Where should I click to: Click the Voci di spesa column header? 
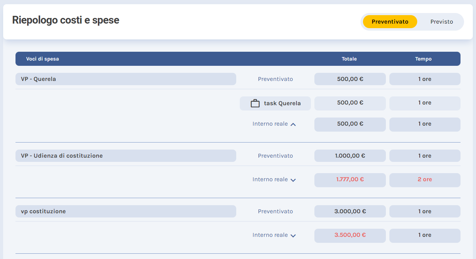point(42,59)
